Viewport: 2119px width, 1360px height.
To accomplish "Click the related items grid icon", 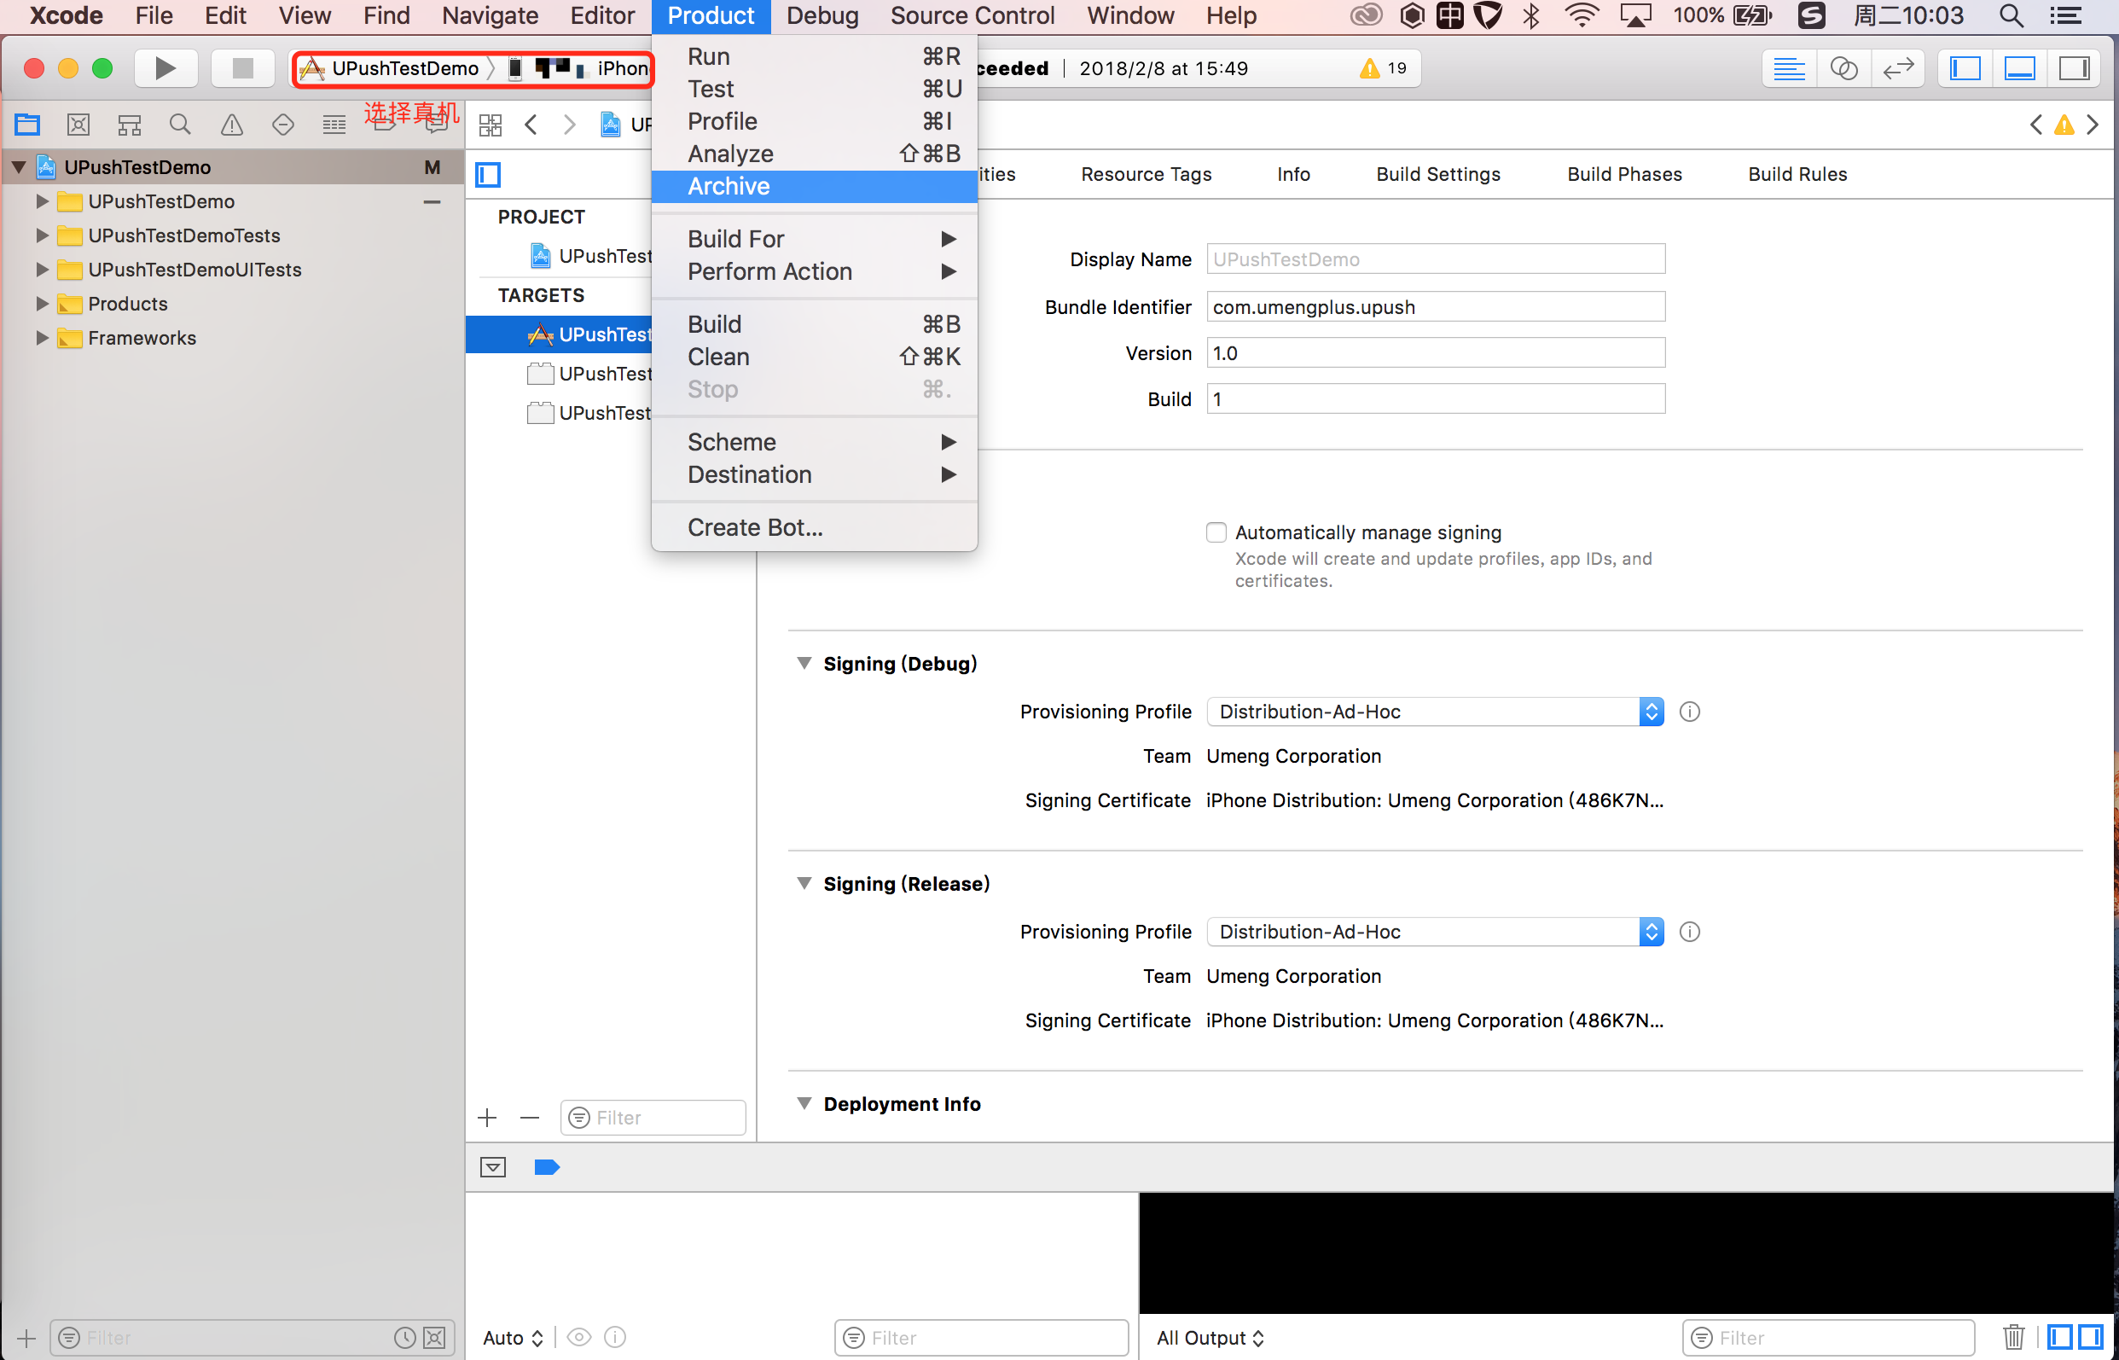I will coord(490,125).
